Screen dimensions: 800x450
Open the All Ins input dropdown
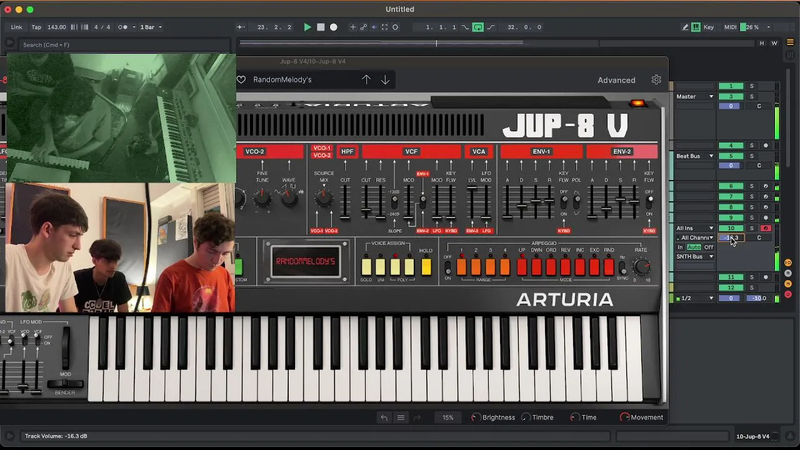[695, 228]
